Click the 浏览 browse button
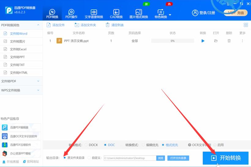251x167 pixels. [x=161, y=158]
